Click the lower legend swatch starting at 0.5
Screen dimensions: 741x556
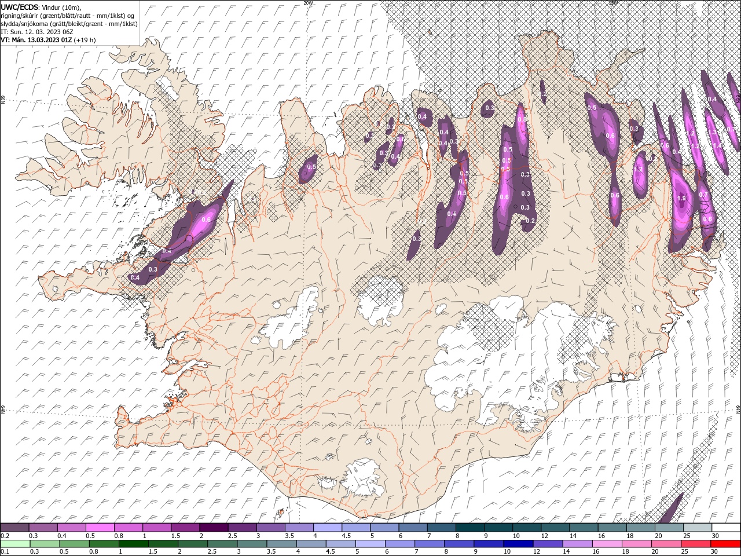click(x=74, y=544)
